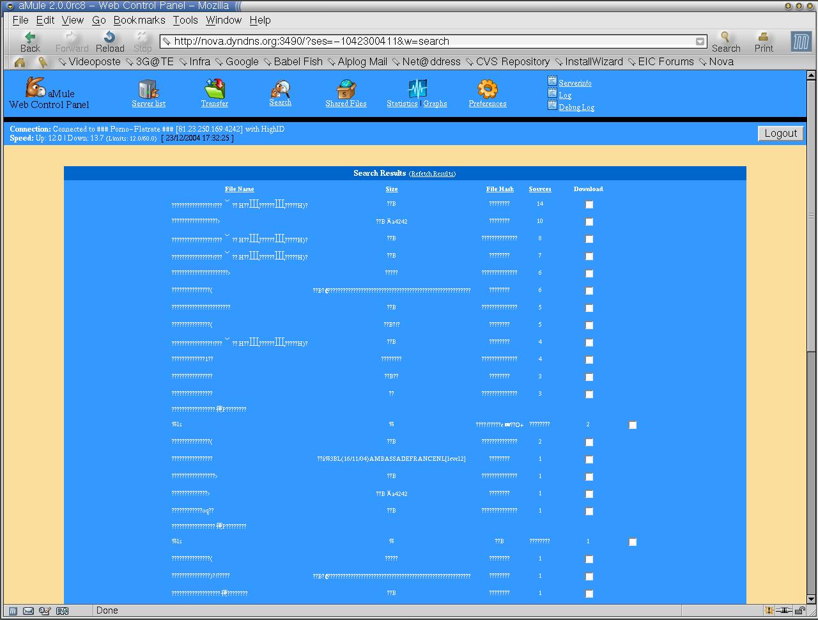Expand the URL bar history dropdown

point(700,42)
